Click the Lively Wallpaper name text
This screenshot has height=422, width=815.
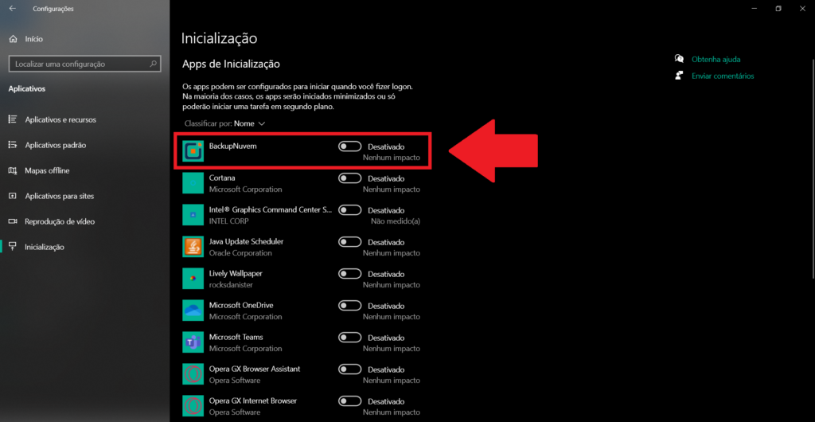click(236, 273)
